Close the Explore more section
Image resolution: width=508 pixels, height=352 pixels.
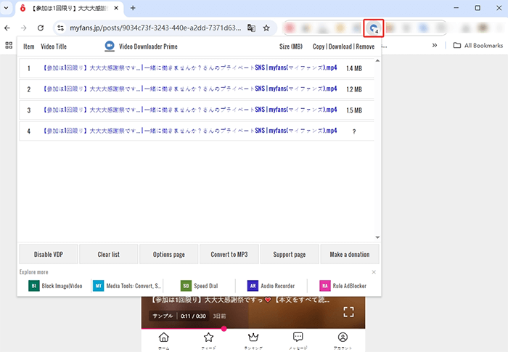point(374,272)
